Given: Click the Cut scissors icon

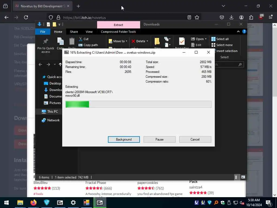Looking at the screenshot, I should pos(81,39).
